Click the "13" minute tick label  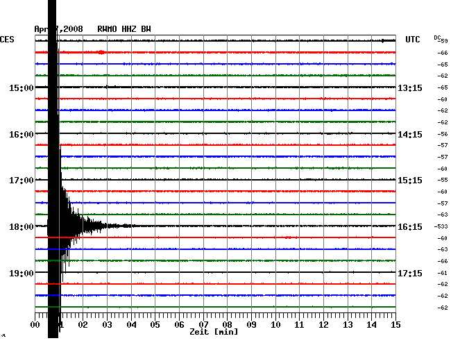pos(348,325)
